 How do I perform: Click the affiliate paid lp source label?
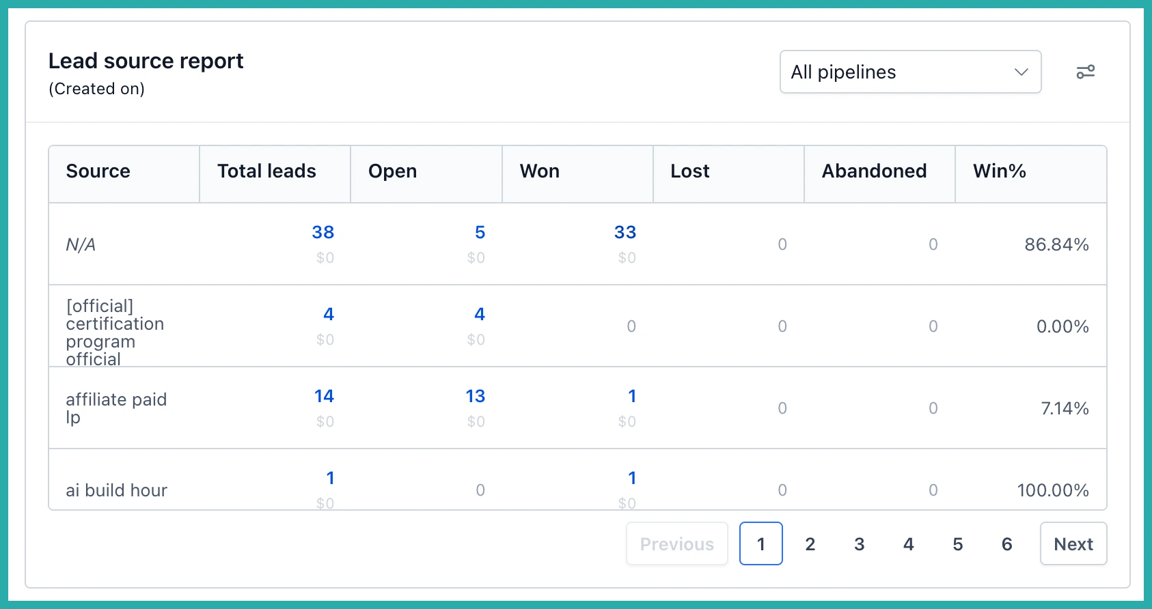[x=116, y=408]
